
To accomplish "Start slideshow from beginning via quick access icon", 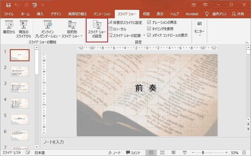I will pyautogui.click(x=35, y=5).
